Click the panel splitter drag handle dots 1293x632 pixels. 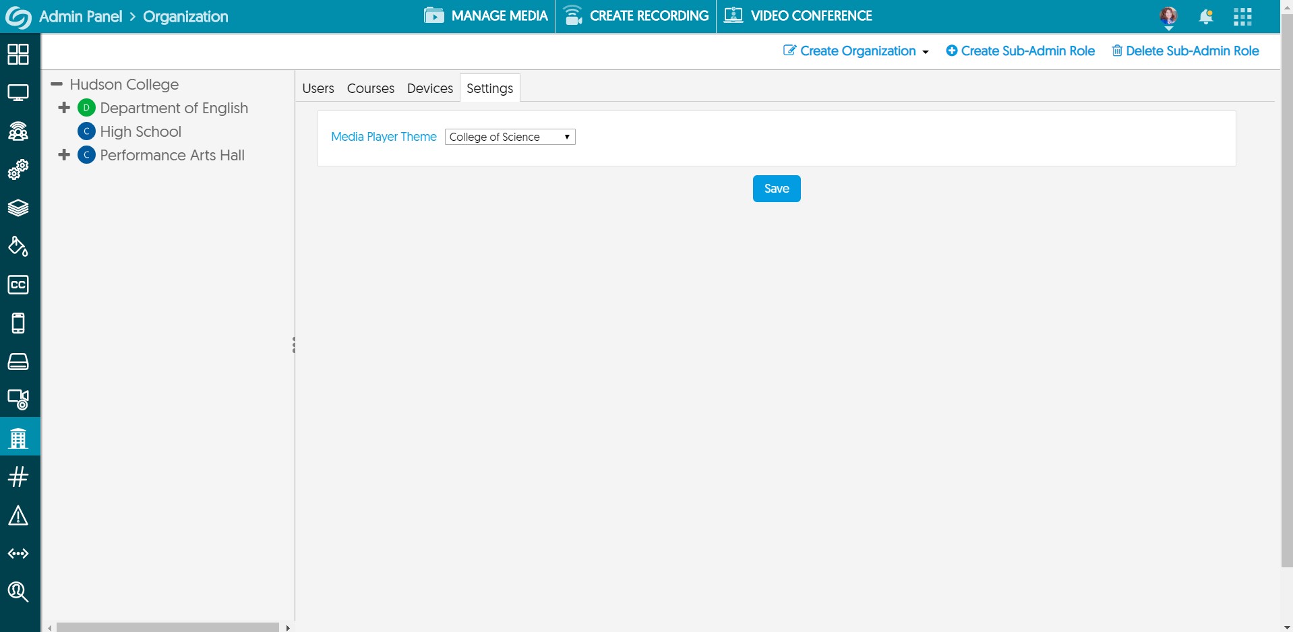(x=294, y=345)
